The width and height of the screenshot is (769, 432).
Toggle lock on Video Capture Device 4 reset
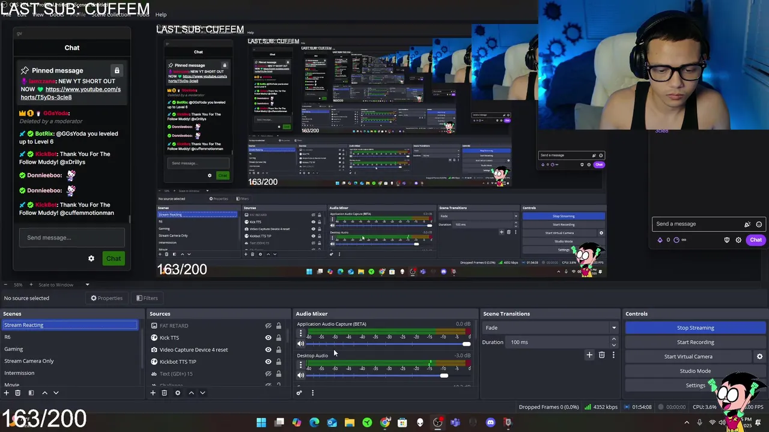point(279,350)
